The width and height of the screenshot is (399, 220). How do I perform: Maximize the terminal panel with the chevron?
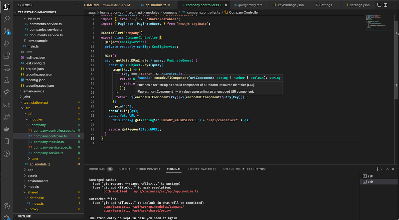click(x=387, y=169)
